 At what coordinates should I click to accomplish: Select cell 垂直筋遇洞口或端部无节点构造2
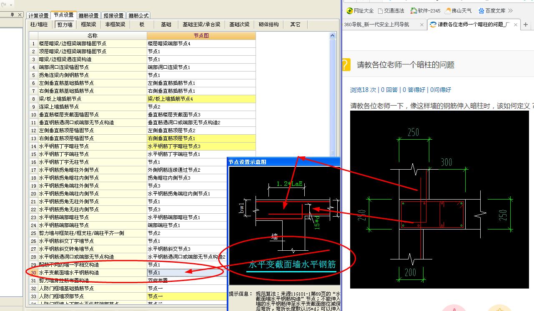201,123
